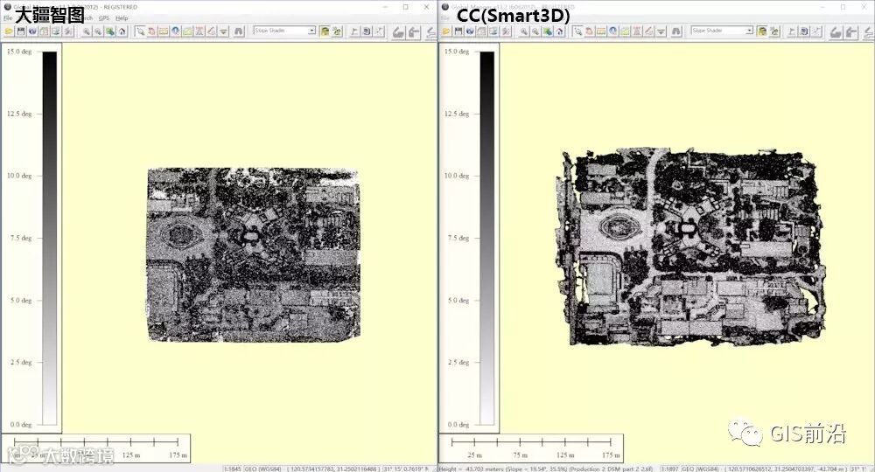Select the Measure tool in left window
This screenshot has width=875, height=472.
[x=163, y=31]
